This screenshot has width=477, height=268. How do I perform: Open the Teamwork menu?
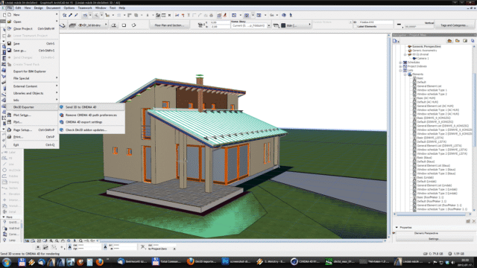point(85,8)
